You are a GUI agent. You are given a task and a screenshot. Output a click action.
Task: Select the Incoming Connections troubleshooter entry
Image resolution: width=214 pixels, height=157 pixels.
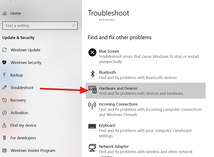tap(145, 109)
